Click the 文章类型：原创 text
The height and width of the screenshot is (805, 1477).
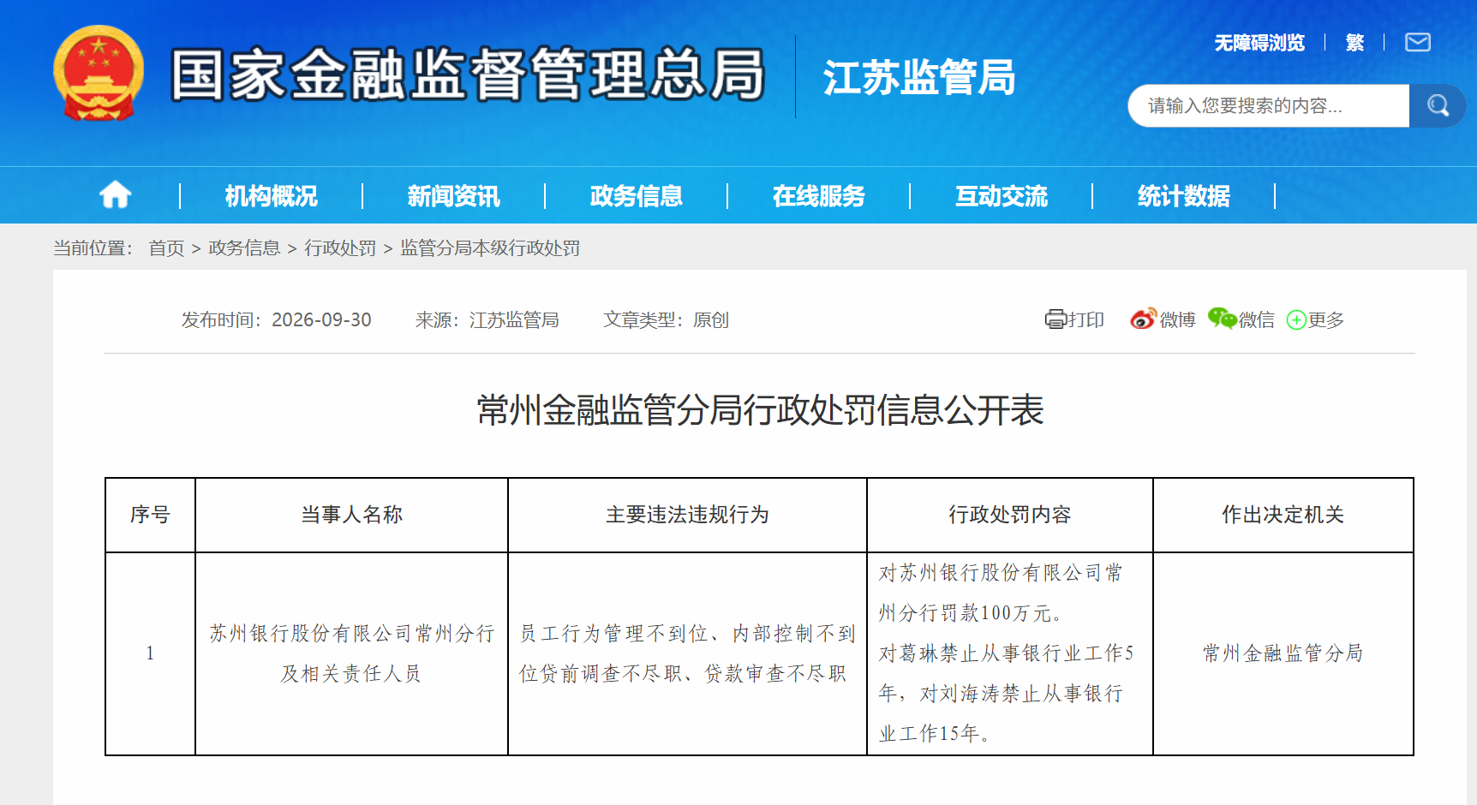pyautogui.click(x=666, y=319)
